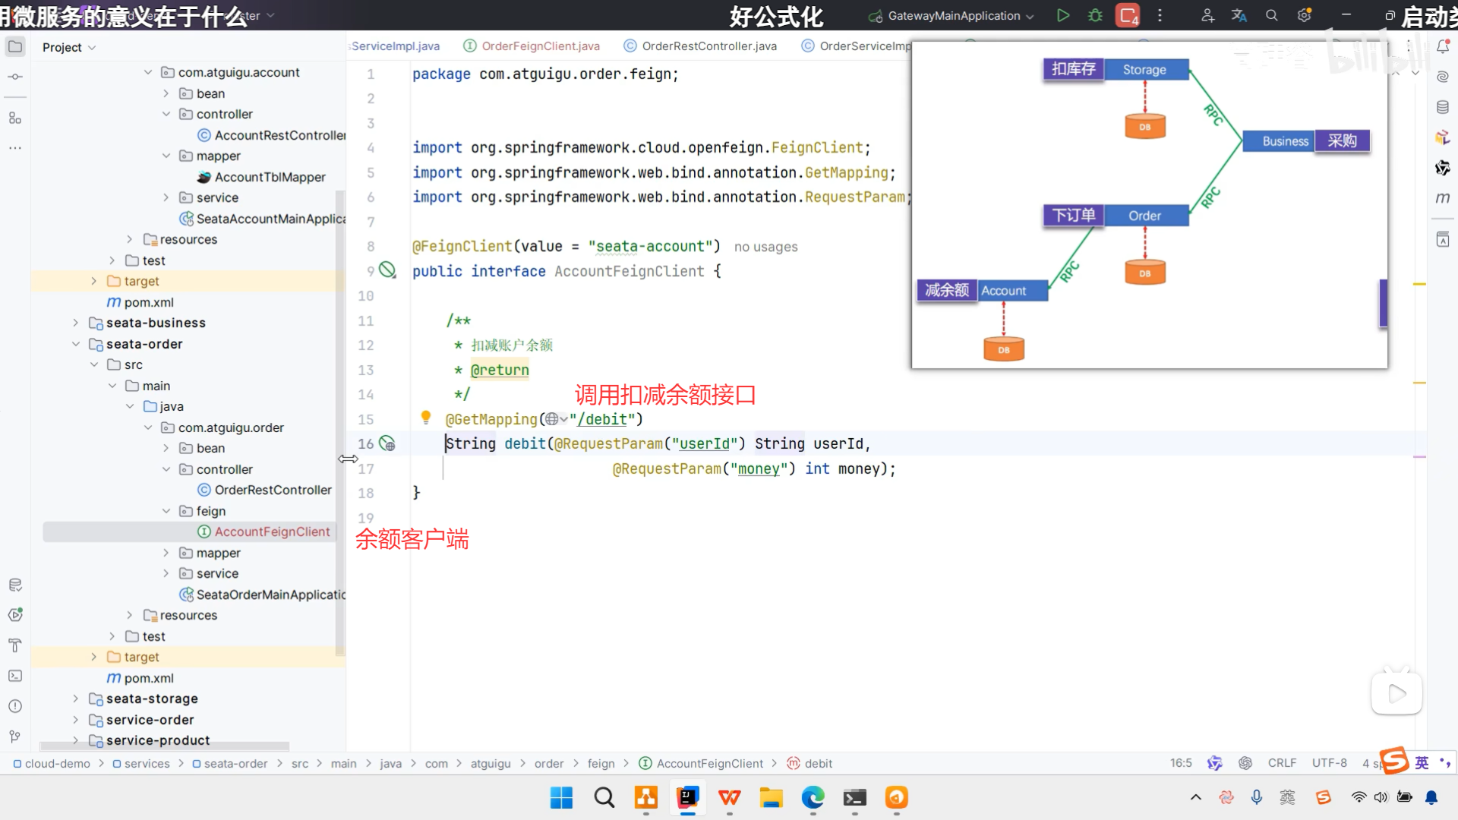Click the lightbulb intention icon
The height and width of the screenshot is (820, 1458).
tap(426, 417)
